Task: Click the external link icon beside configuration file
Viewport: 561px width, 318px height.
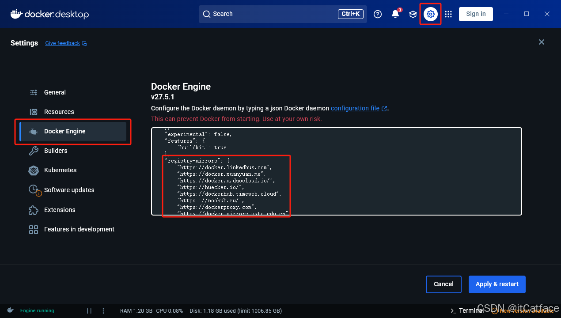Action: pos(384,108)
